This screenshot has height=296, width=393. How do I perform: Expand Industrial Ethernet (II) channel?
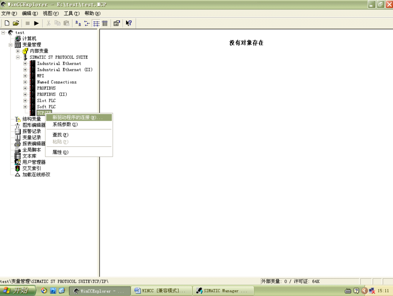[25, 70]
